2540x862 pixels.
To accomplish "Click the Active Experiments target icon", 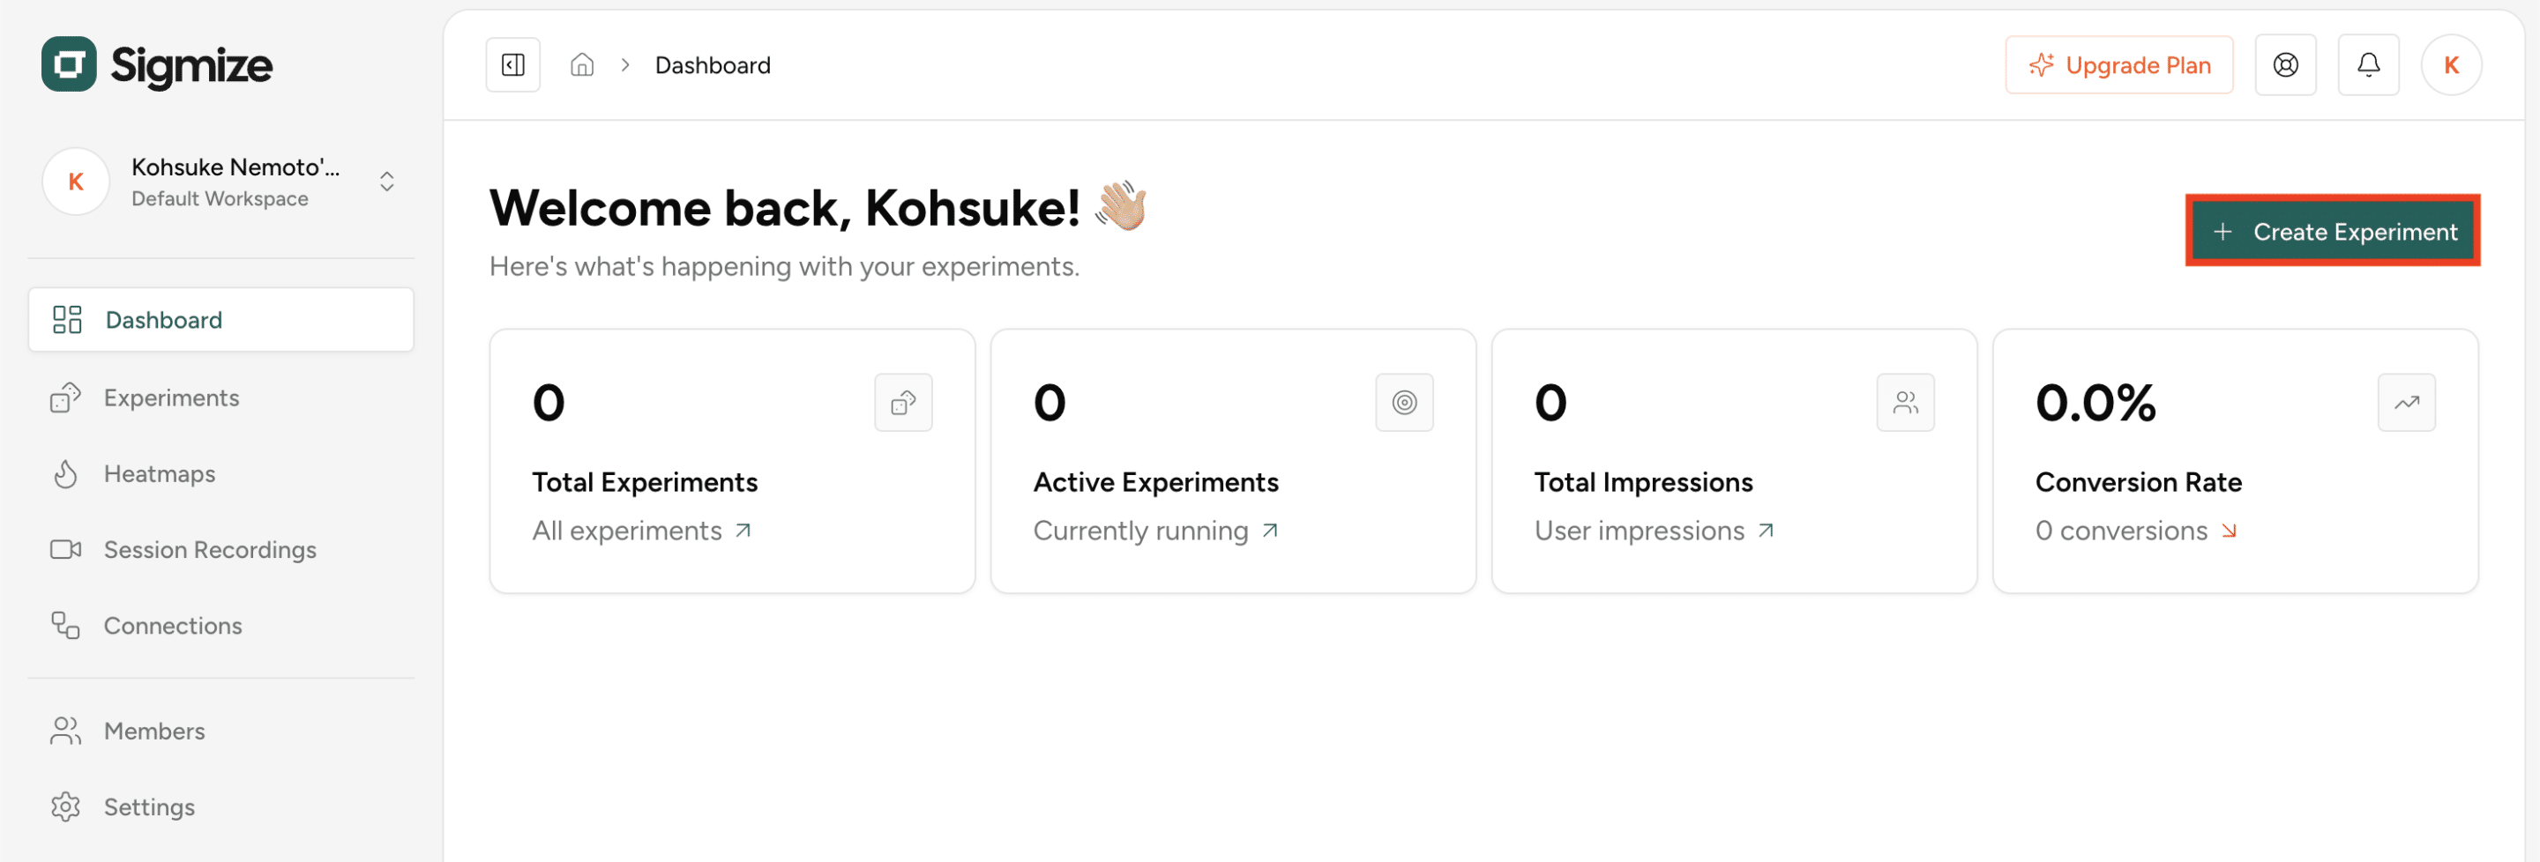I will coord(1403,402).
